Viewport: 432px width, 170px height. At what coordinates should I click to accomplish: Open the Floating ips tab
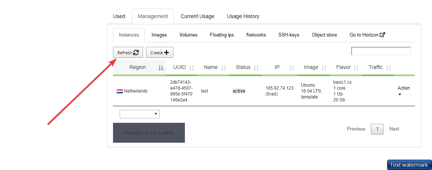[222, 35]
